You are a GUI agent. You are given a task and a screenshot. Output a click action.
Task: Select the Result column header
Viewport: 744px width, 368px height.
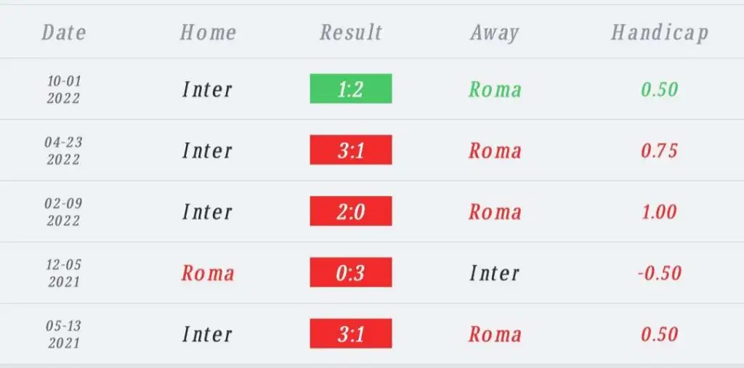[x=351, y=33]
